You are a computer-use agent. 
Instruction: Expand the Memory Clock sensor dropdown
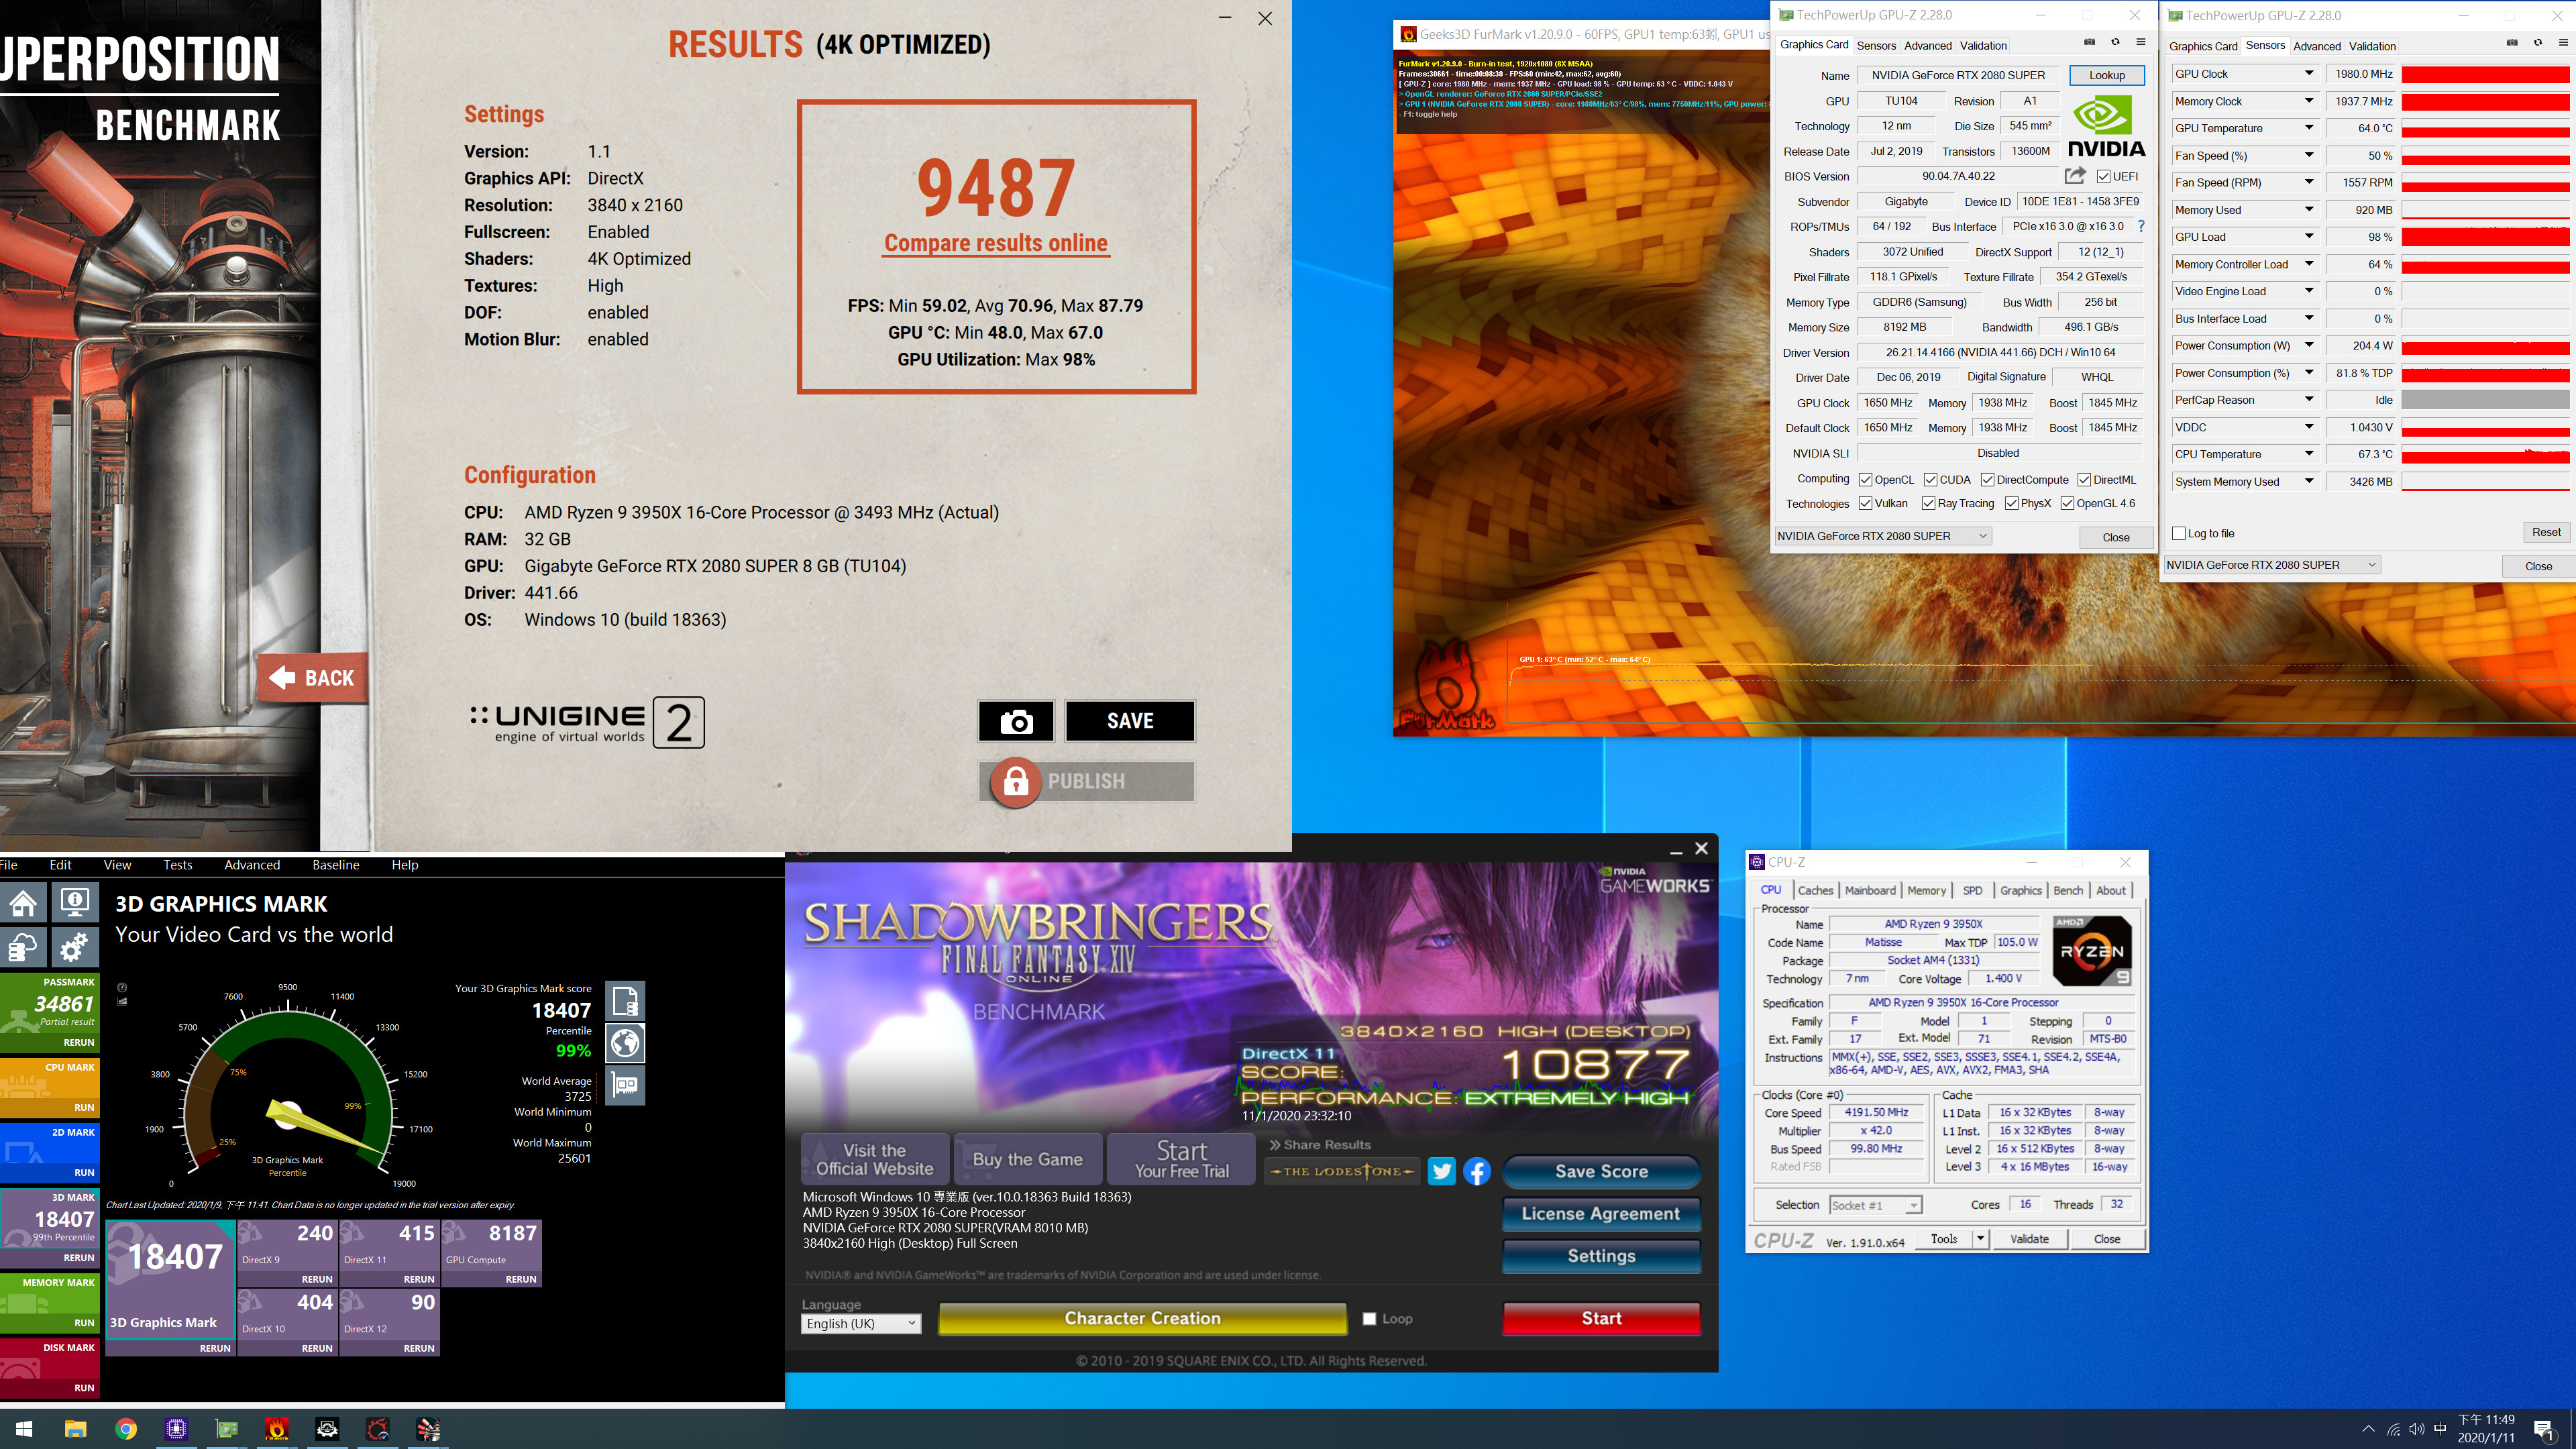pos(2308,101)
